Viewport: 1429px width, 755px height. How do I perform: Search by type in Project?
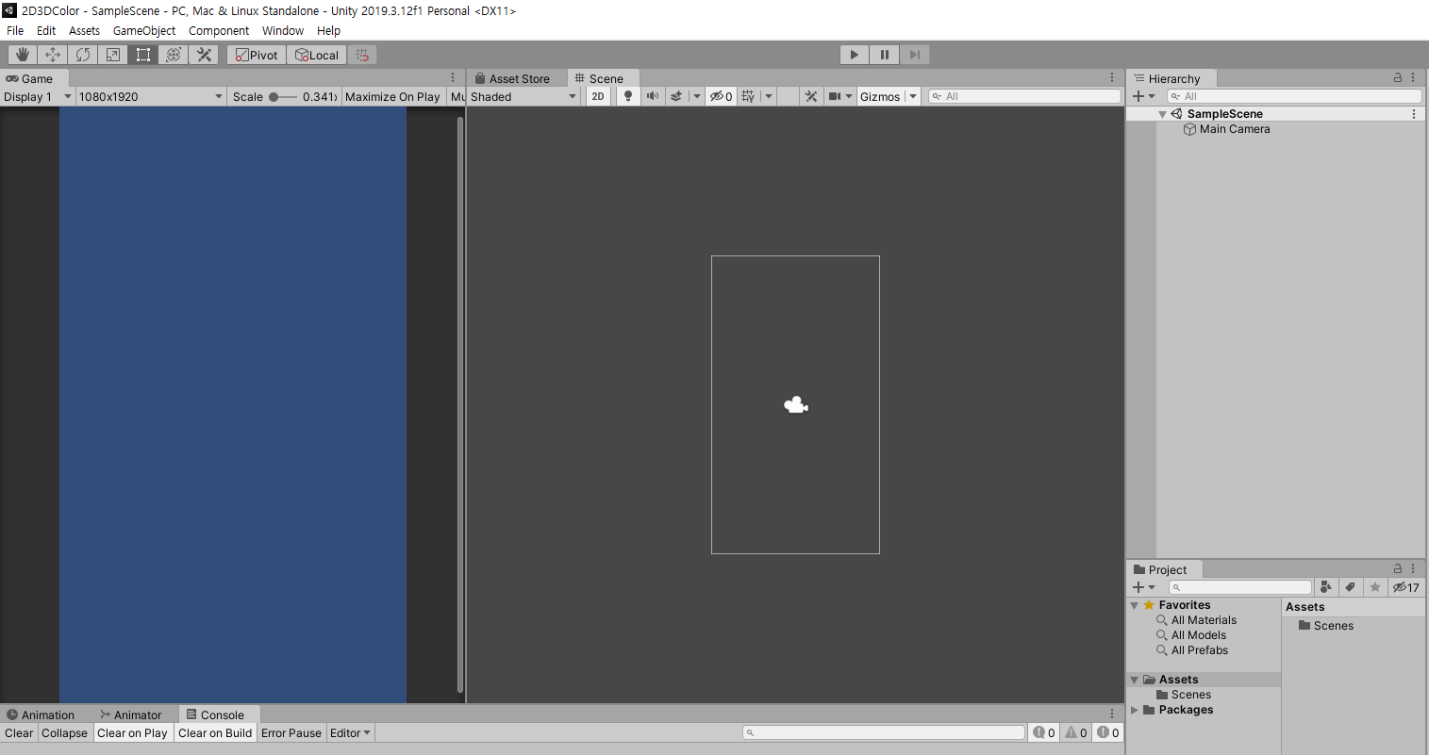pyautogui.click(x=1326, y=587)
